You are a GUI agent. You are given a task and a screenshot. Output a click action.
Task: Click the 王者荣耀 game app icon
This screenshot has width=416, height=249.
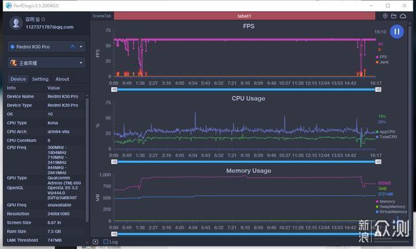pyautogui.click(x=14, y=63)
